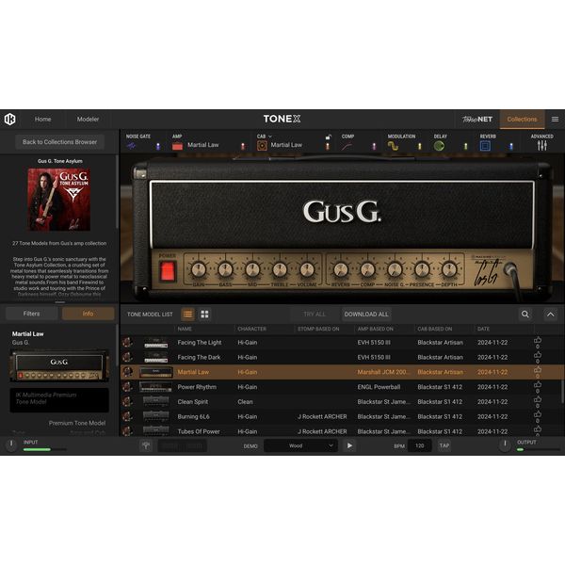This screenshot has width=565, height=565.
Task: Open the Modulation wave icon
Action: 393,146
